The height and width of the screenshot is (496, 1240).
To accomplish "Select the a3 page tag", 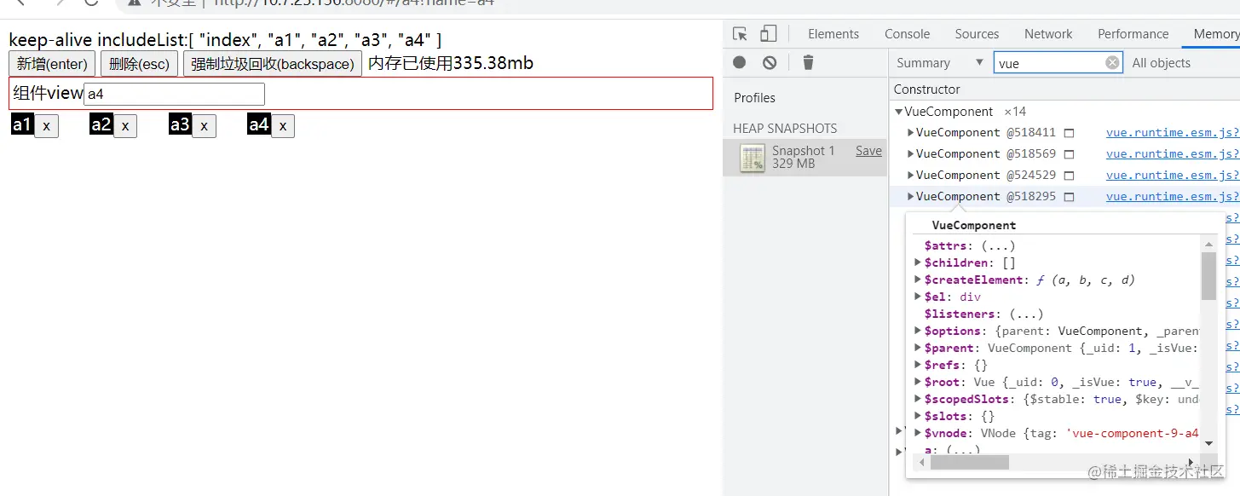I will (x=180, y=125).
